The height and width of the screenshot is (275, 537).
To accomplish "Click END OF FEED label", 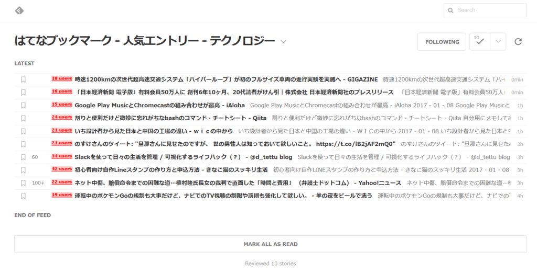I will pyautogui.click(x=33, y=215).
